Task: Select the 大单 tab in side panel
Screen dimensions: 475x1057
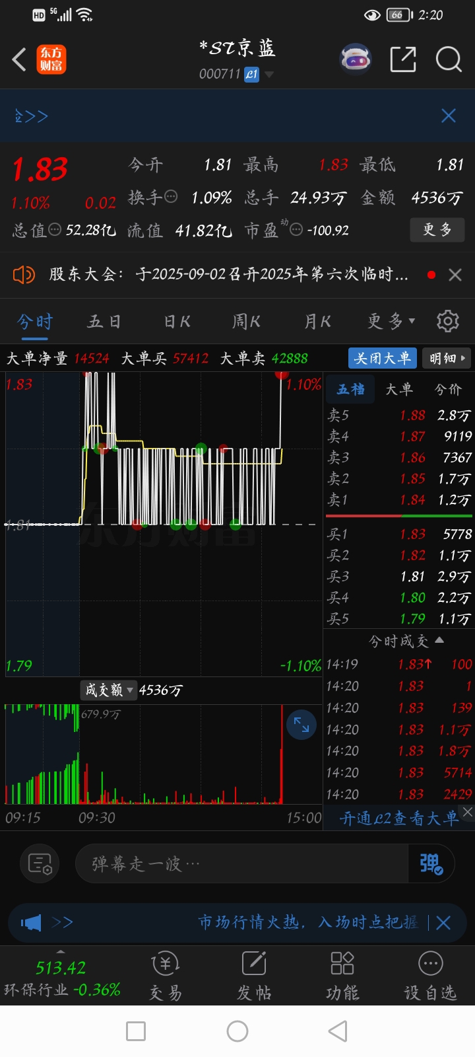Action: (x=399, y=390)
